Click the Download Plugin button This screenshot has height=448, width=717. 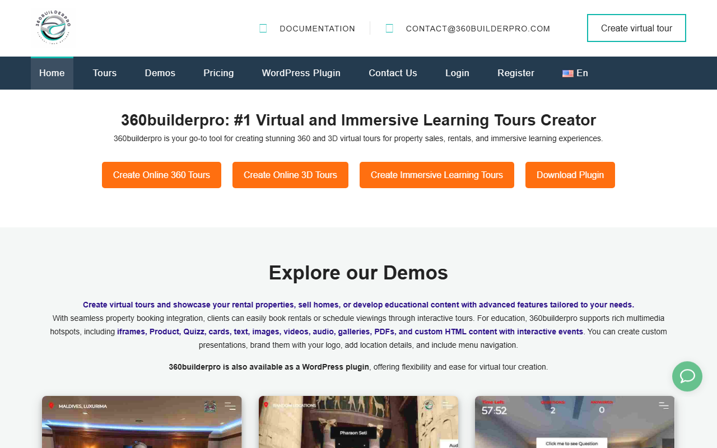[570, 175]
